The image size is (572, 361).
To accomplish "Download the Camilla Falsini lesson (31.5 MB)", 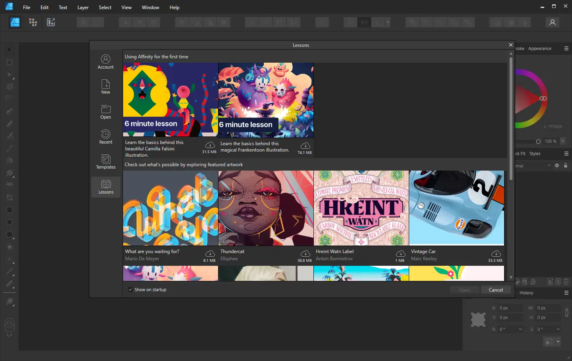I will [210, 145].
